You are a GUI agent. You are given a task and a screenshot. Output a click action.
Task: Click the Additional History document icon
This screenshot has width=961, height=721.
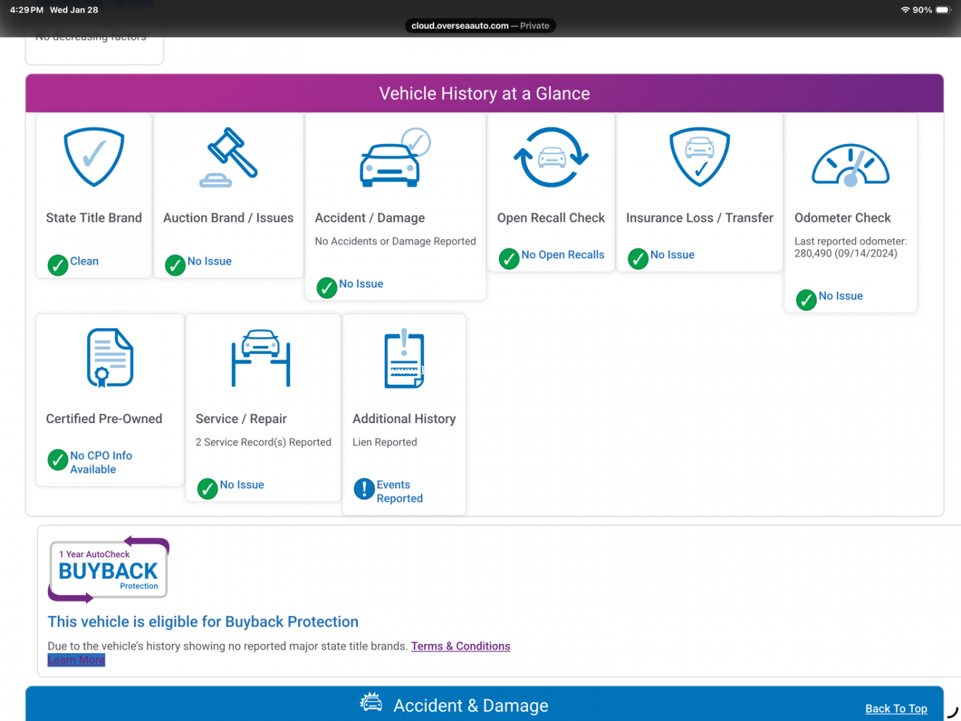coord(404,358)
